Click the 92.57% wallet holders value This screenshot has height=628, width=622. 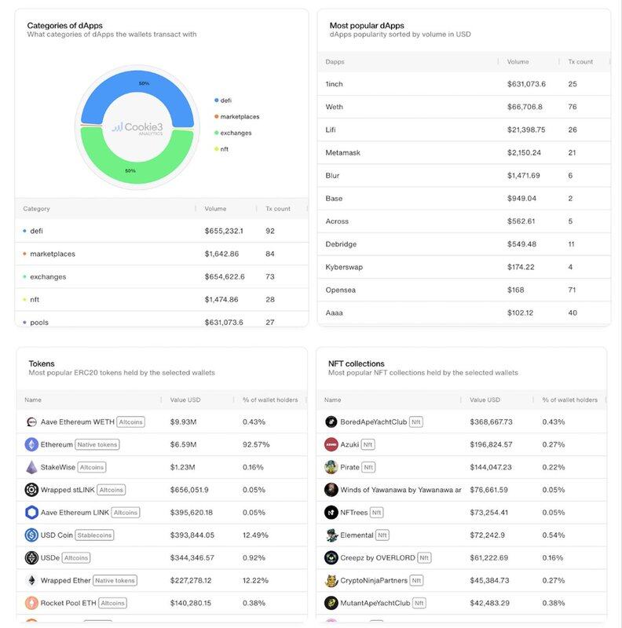(256, 444)
